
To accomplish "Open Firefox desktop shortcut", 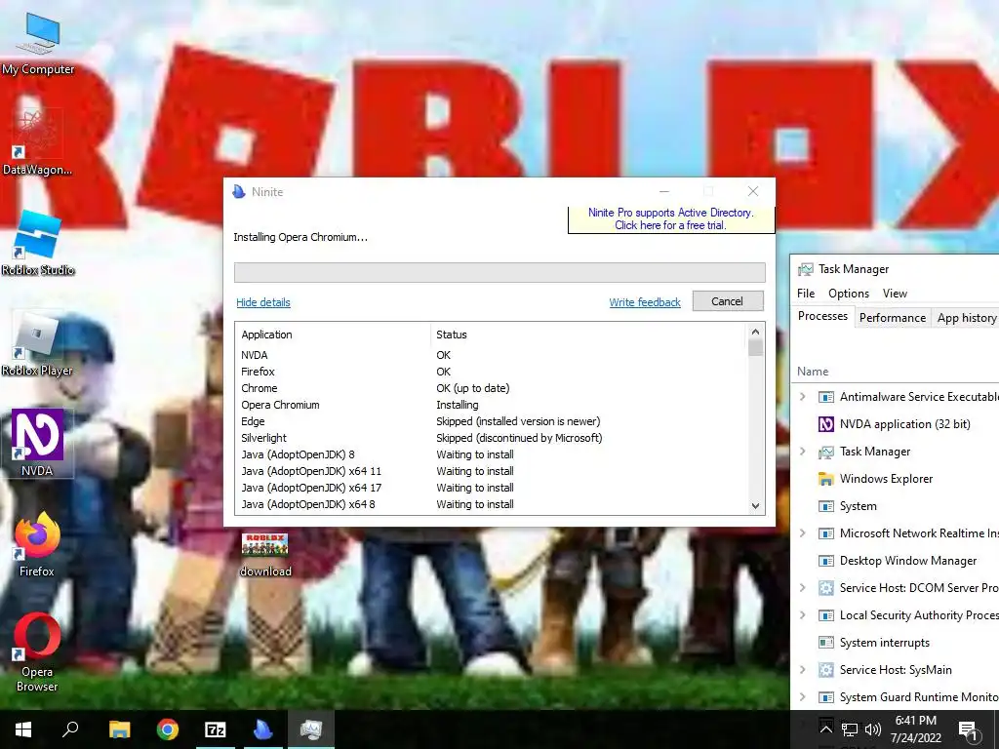I will (37, 544).
